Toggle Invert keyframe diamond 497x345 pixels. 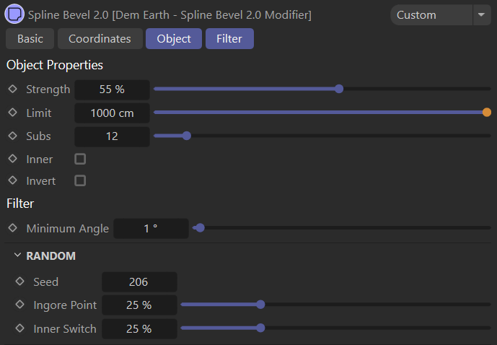click(x=13, y=180)
